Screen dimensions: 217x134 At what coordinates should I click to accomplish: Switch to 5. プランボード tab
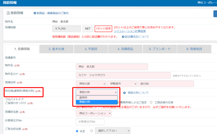click(x=160, y=49)
